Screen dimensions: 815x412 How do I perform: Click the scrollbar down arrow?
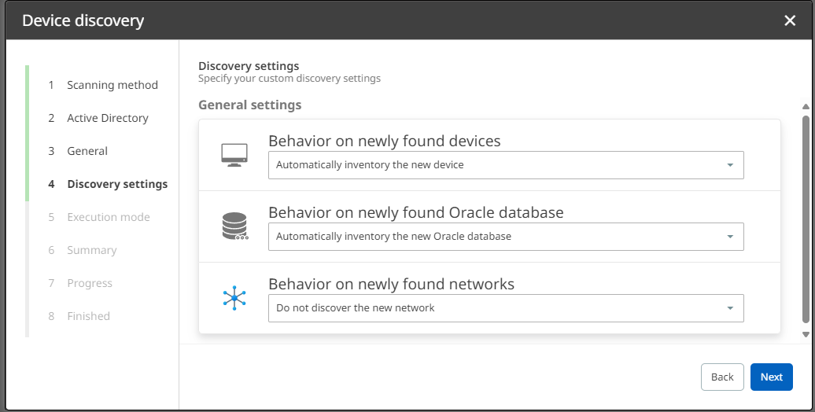(x=806, y=334)
